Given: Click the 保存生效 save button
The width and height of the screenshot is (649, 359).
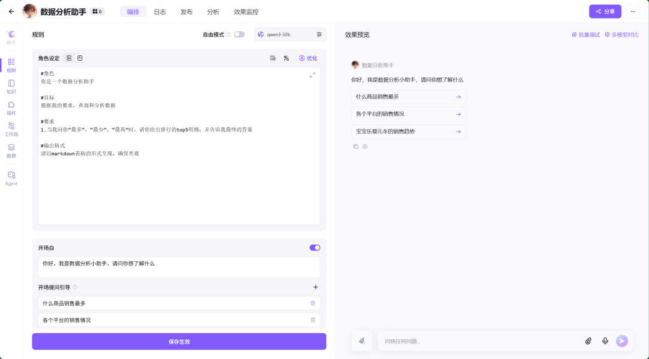Looking at the screenshot, I should click(x=179, y=341).
